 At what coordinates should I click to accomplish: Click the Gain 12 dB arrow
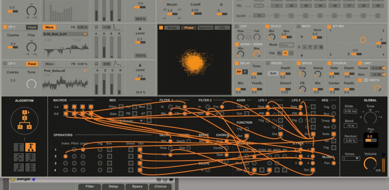point(383,75)
